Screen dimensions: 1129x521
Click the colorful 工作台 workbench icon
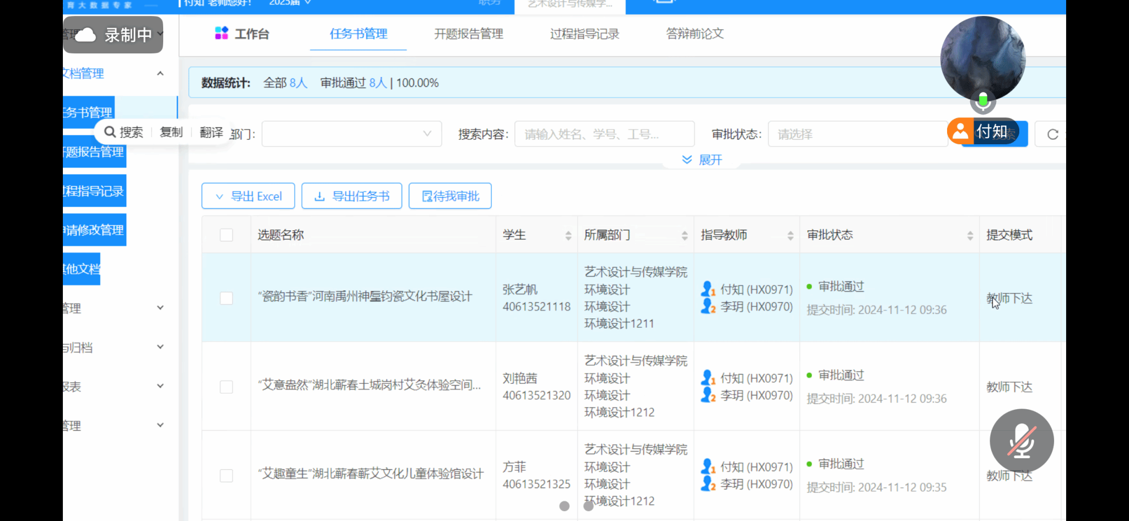(x=222, y=34)
